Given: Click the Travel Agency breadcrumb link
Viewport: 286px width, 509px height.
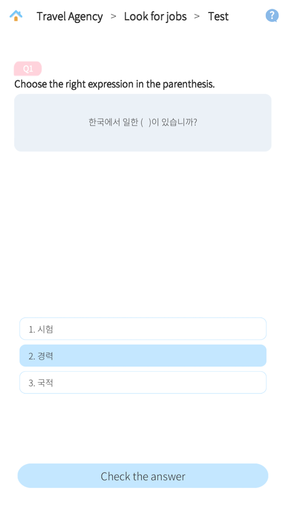Looking at the screenshot, I should coord(69,16).
